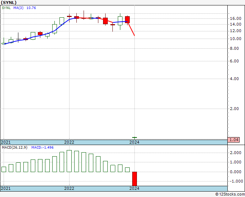Click the 16.00 price axis label
245x197 pixels.
[236, 18]
